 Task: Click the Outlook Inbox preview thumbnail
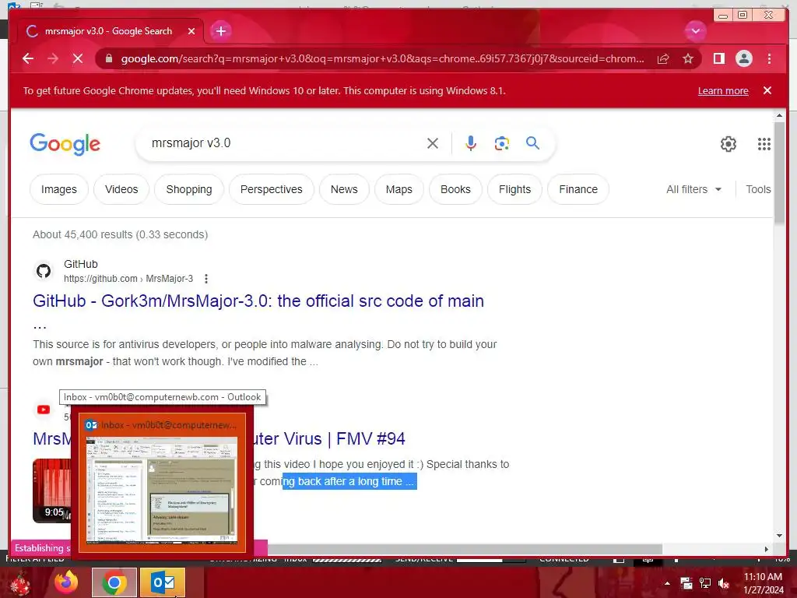[x=162, y=482]
